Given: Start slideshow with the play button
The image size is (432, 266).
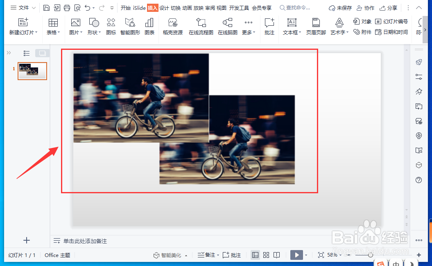Looking at the screenshot, I should [297, 255].
